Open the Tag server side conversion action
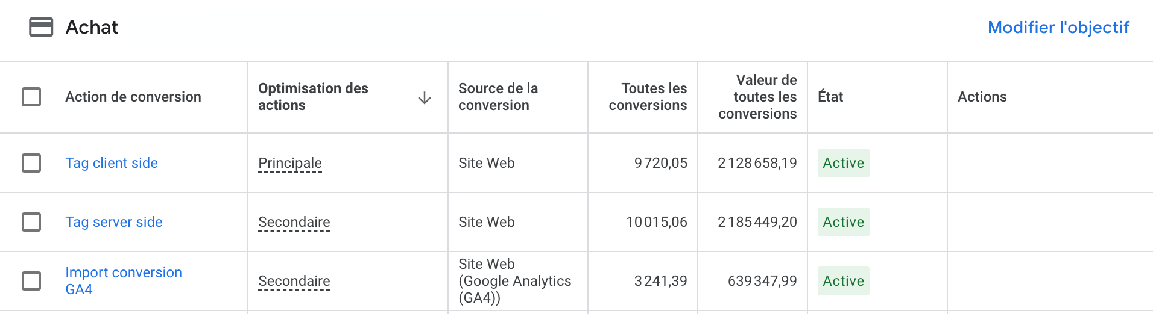 click(114, 222)
